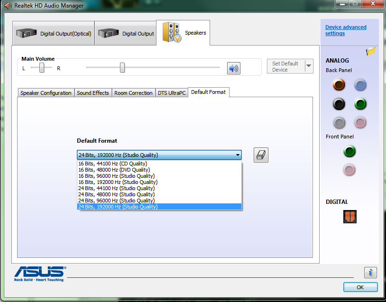Click the green back panel audio jack
Viewport: 386px width, 302px height.
[x=360, y=104]
